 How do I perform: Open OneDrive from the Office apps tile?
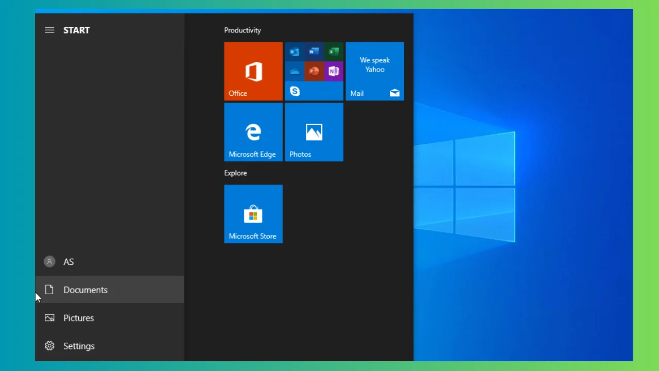point(294,71)
